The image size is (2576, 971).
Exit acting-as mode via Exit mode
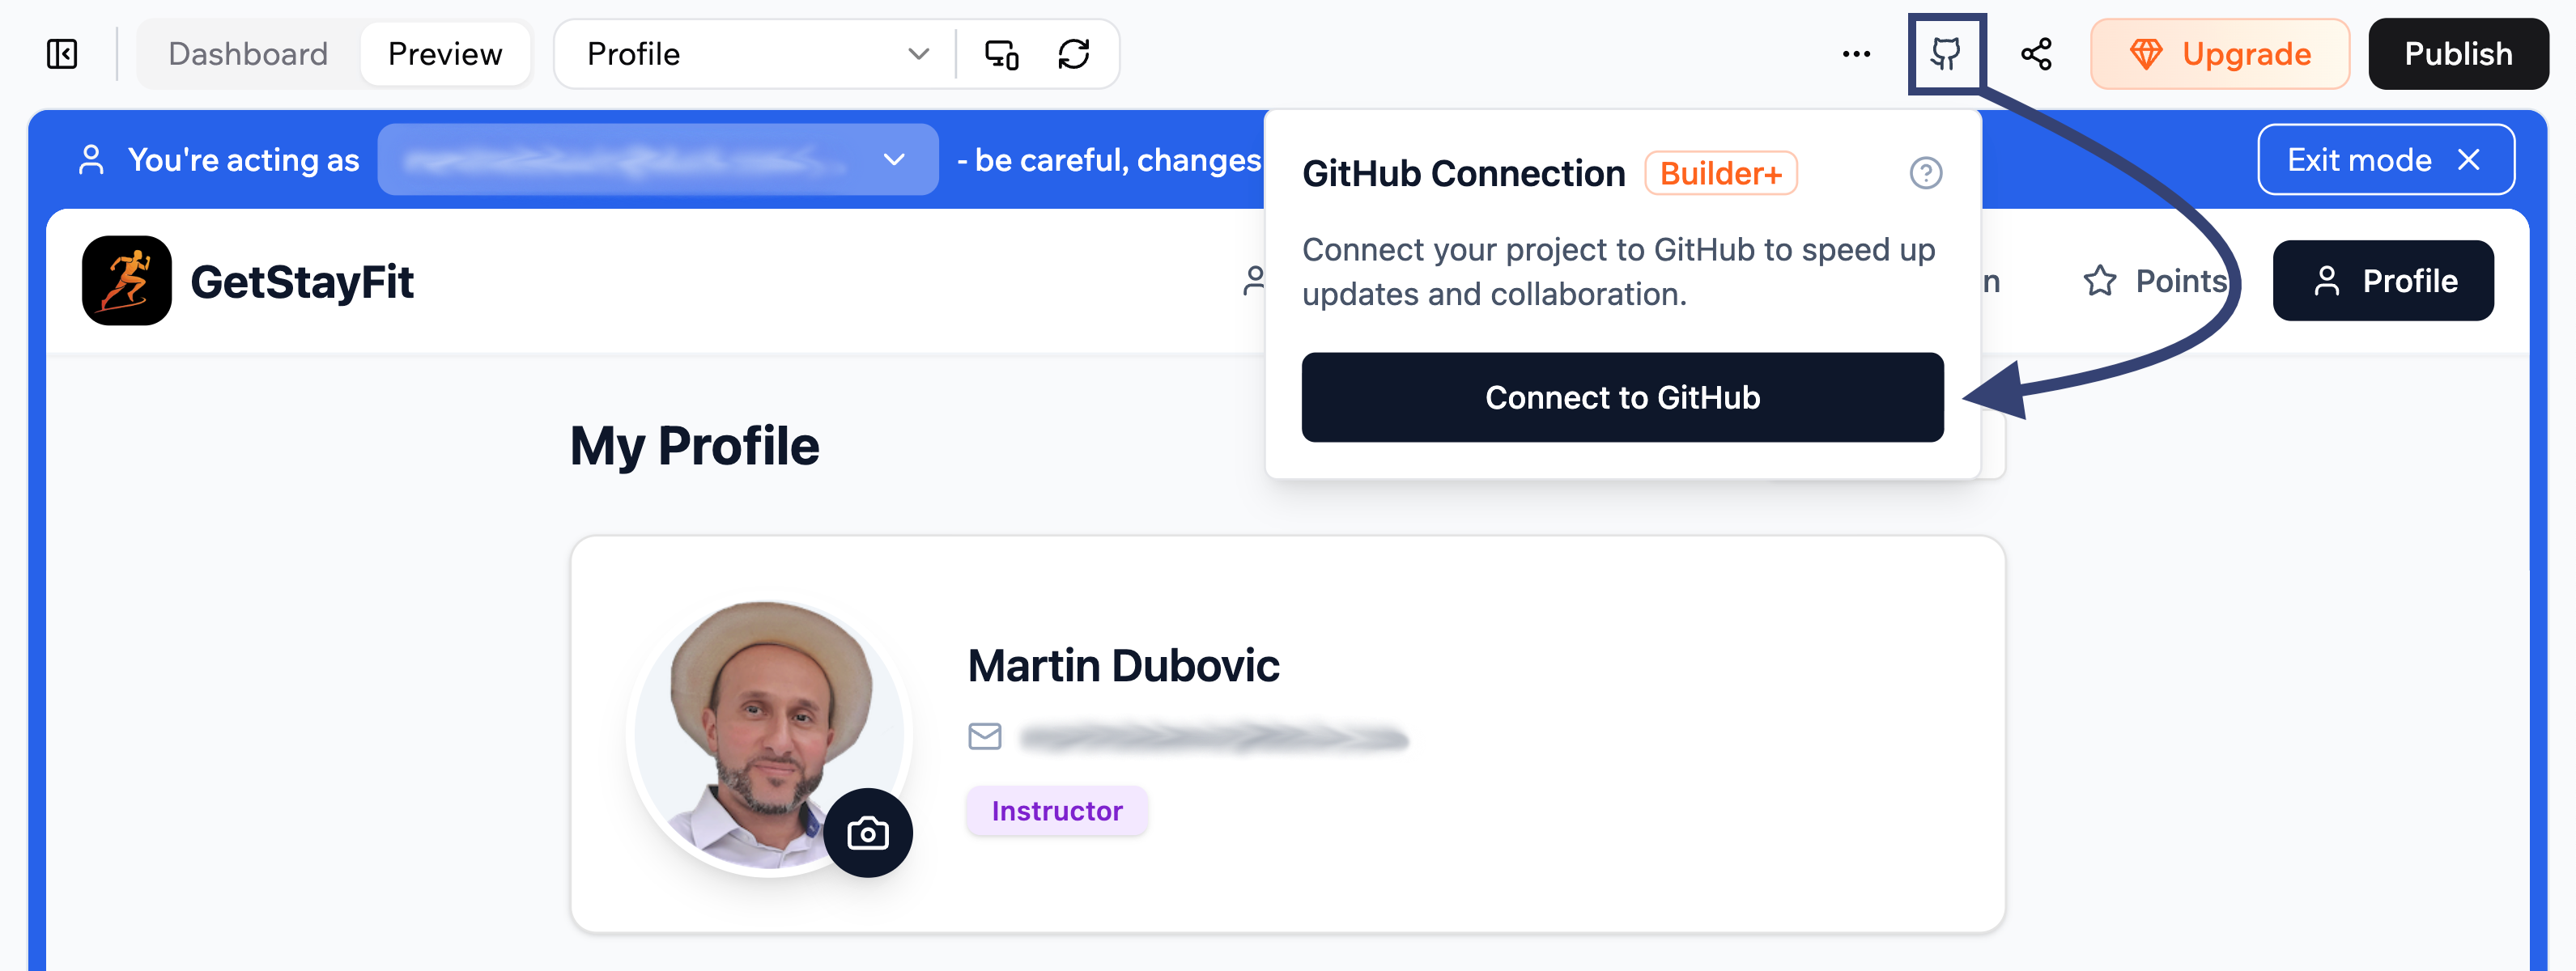2386,159
